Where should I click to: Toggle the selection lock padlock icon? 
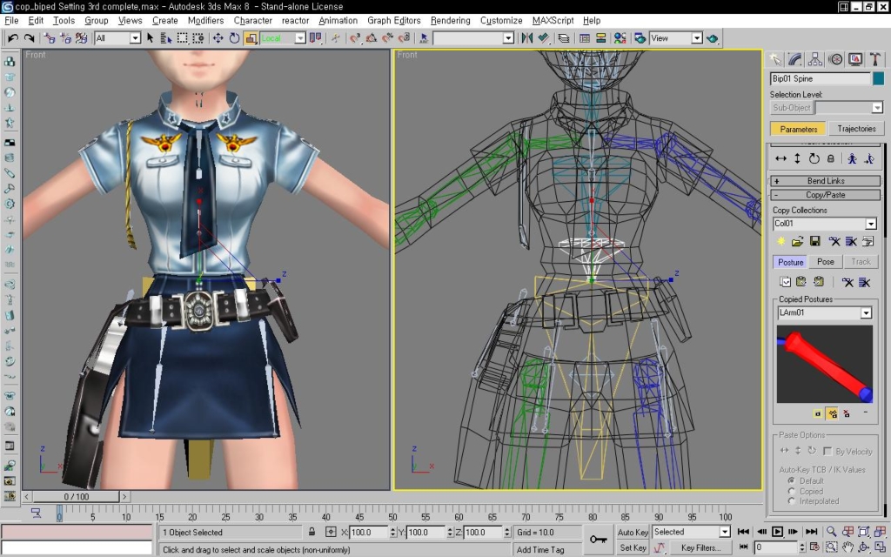tap(312, 532)
